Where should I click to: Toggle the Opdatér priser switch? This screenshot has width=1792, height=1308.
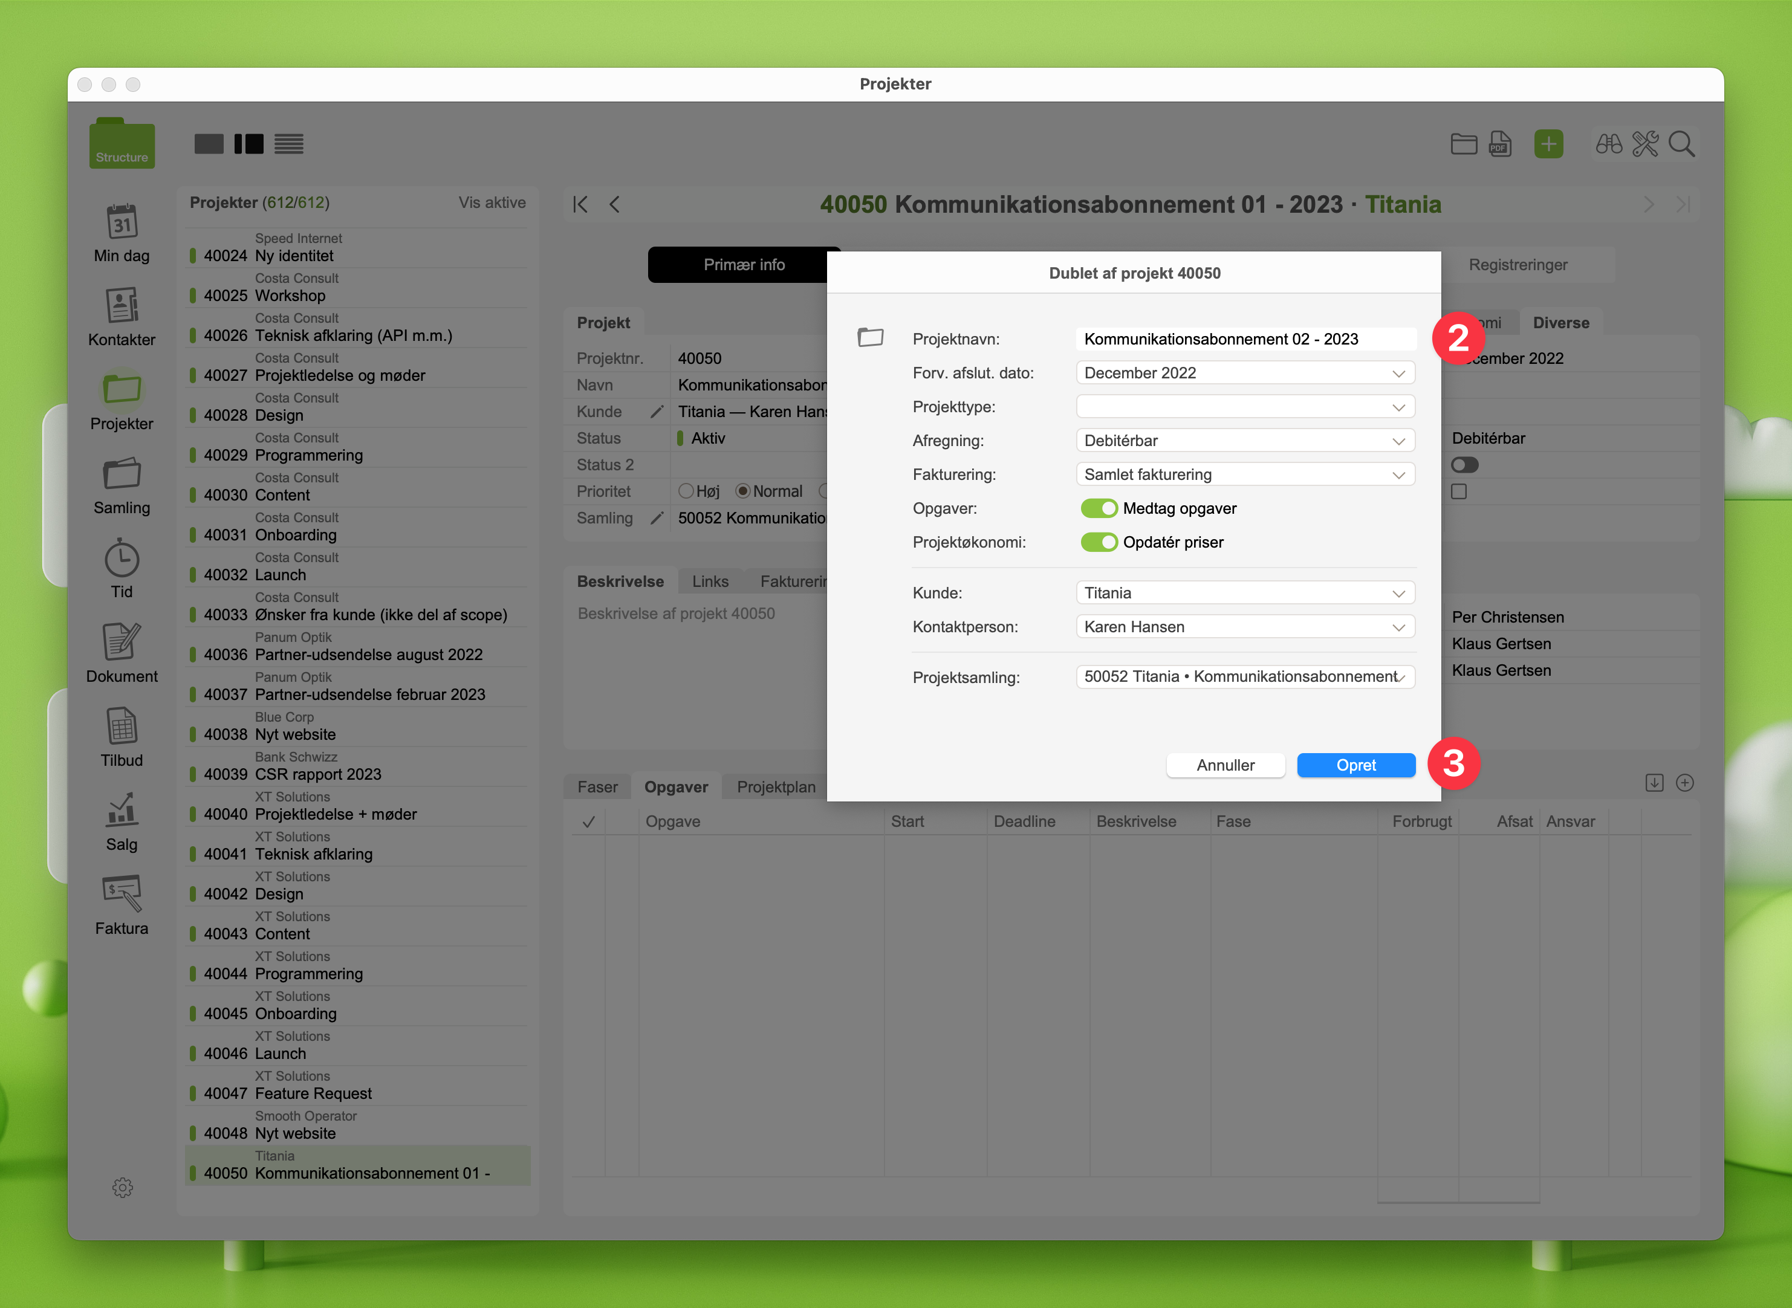[x=1099, y=542]
